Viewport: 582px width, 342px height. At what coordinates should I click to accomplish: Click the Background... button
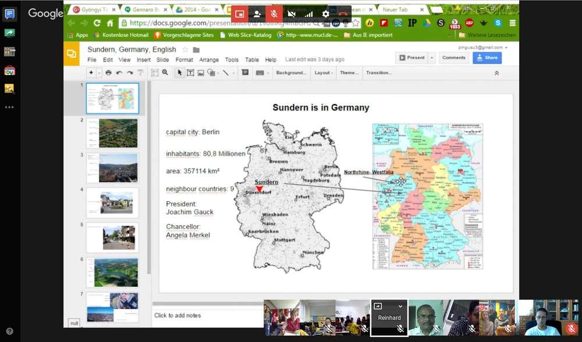[292, 73]
